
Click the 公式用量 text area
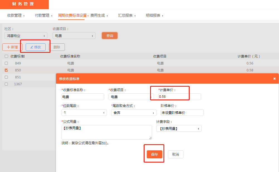[x=107, y=132]
